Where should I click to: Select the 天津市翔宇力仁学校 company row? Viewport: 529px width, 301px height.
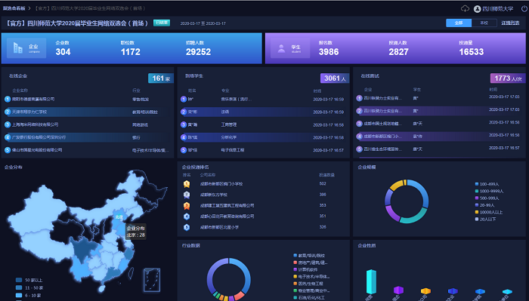pyautogui.click(x=88, y=112)
